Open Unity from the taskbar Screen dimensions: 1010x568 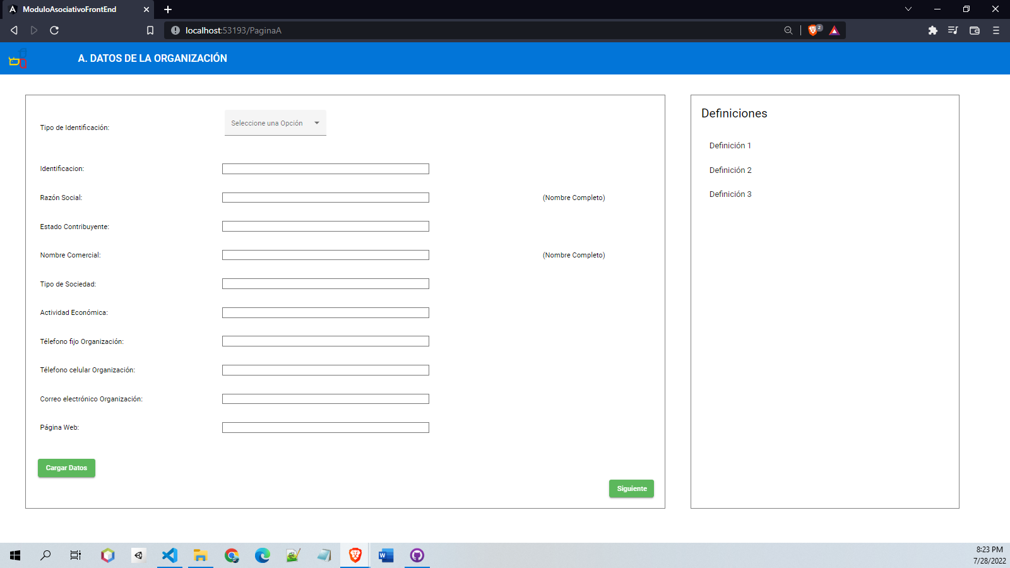[x=139, y=555]
